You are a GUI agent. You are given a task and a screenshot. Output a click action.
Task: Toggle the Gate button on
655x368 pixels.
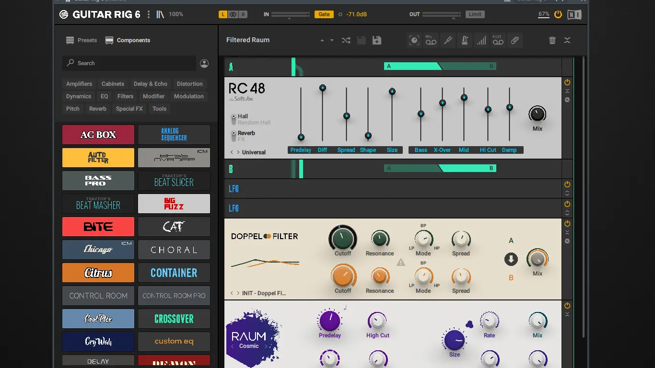coord(324,14)
